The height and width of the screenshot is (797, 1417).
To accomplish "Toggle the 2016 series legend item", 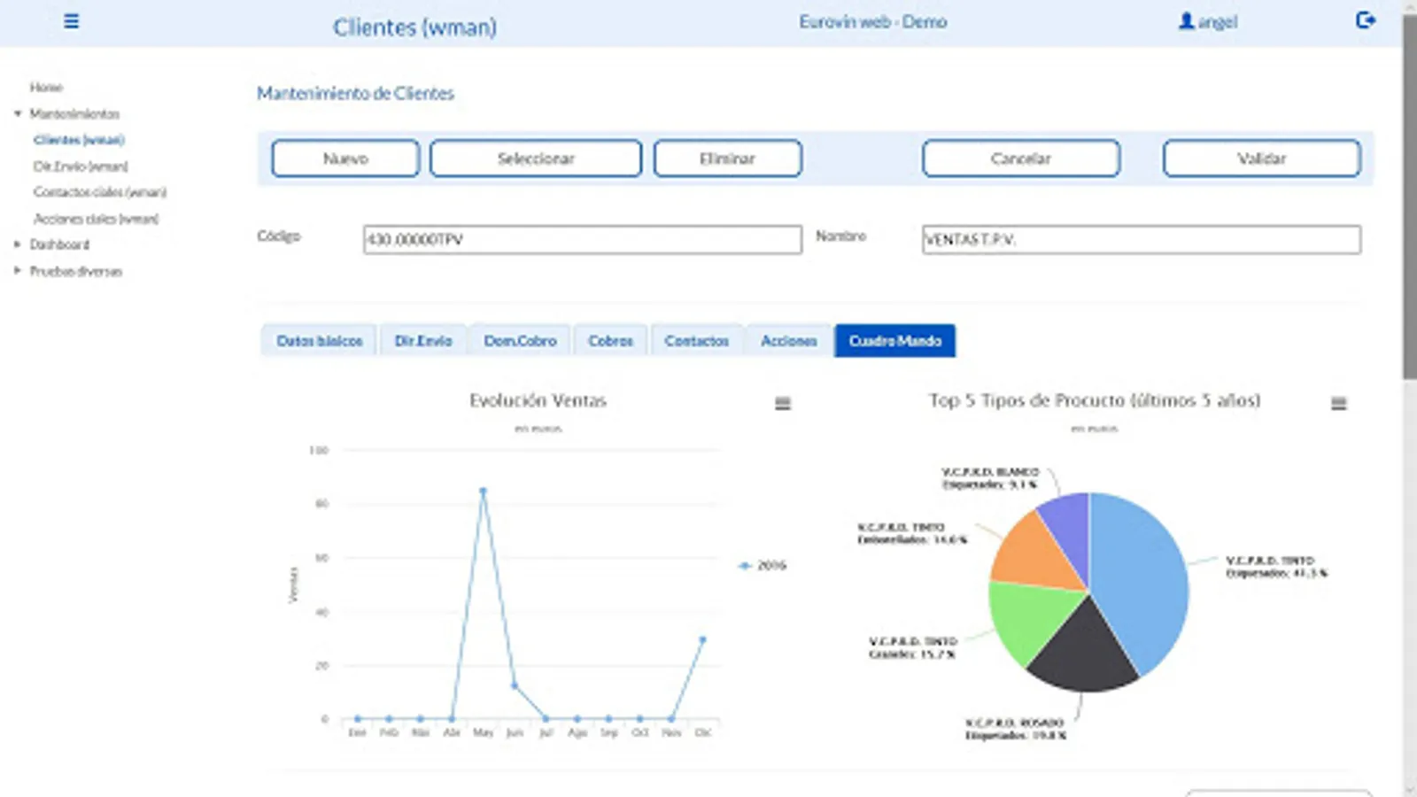I will pyautogui.click(x=763, y=565).
